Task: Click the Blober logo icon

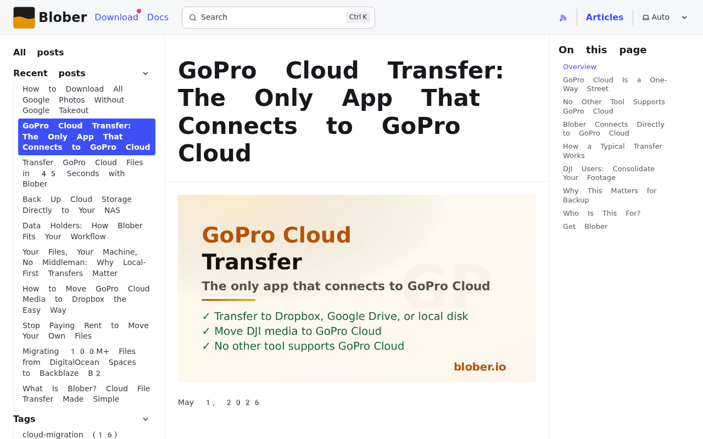Action: point(24,18)
